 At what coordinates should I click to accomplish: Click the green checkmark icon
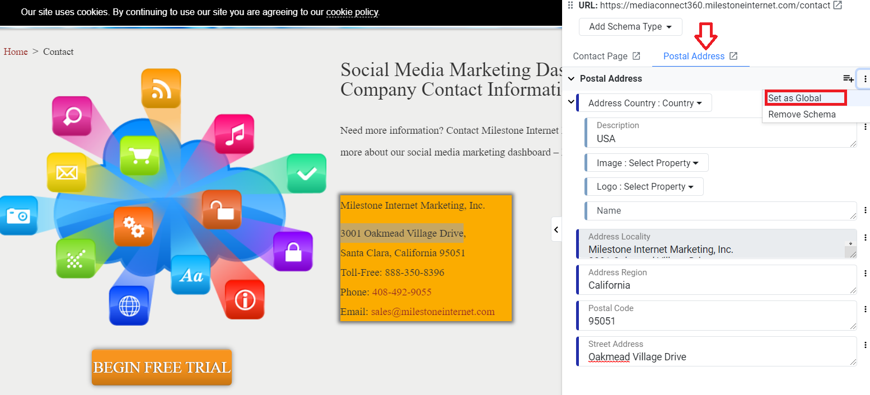tap(307, 173)
